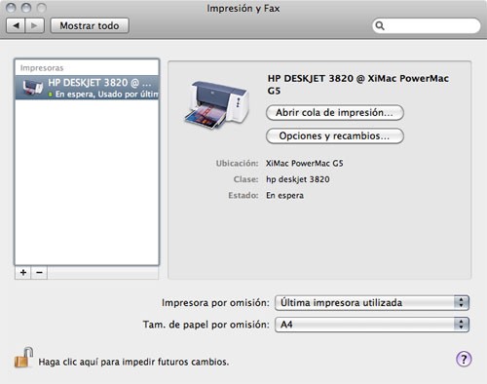The image size is (487, 384).
Task: Click the large HP Deskjet printer image
Action: click(x=217, y=104)
